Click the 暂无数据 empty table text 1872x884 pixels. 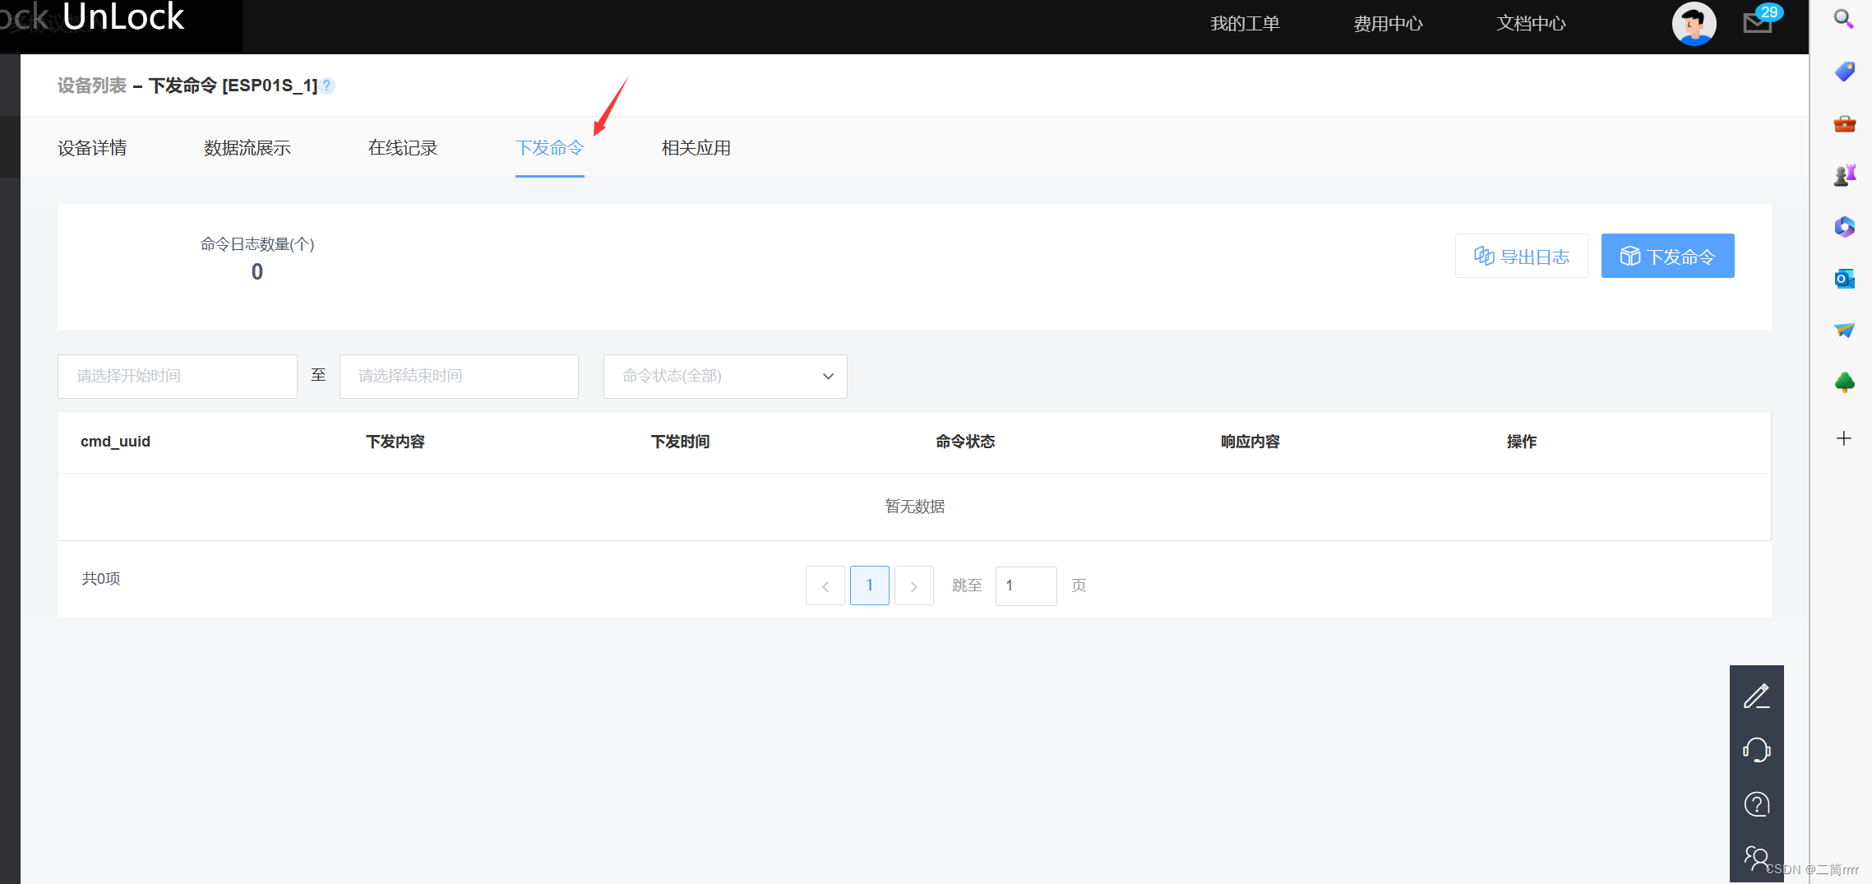tap(915, 507)
